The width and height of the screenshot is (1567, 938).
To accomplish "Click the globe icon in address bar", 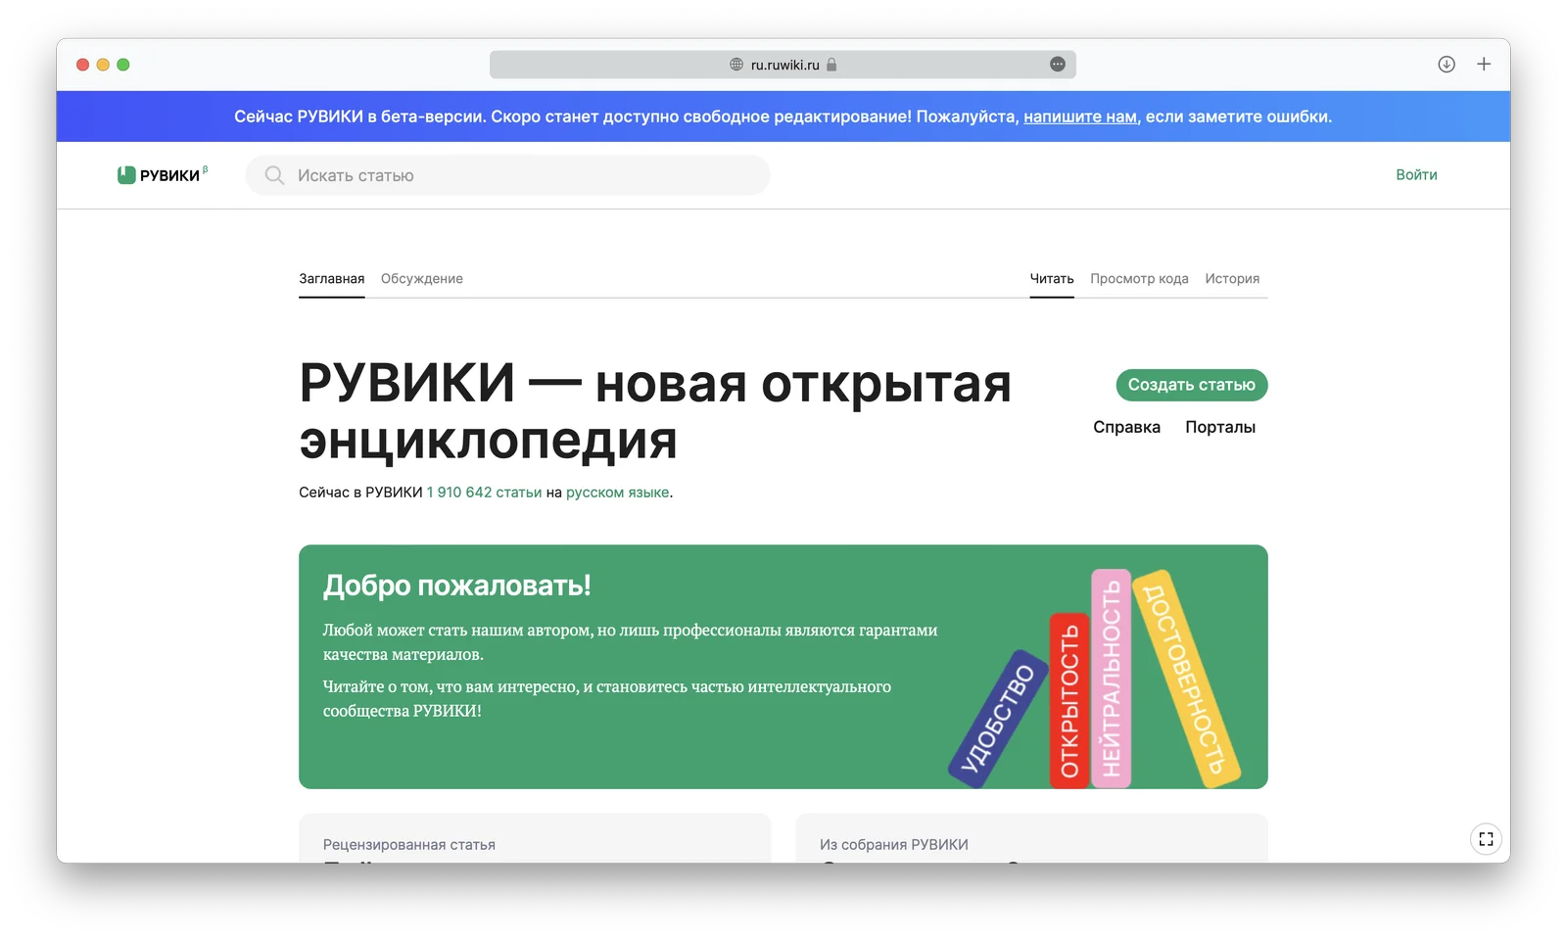I will 736,65.
